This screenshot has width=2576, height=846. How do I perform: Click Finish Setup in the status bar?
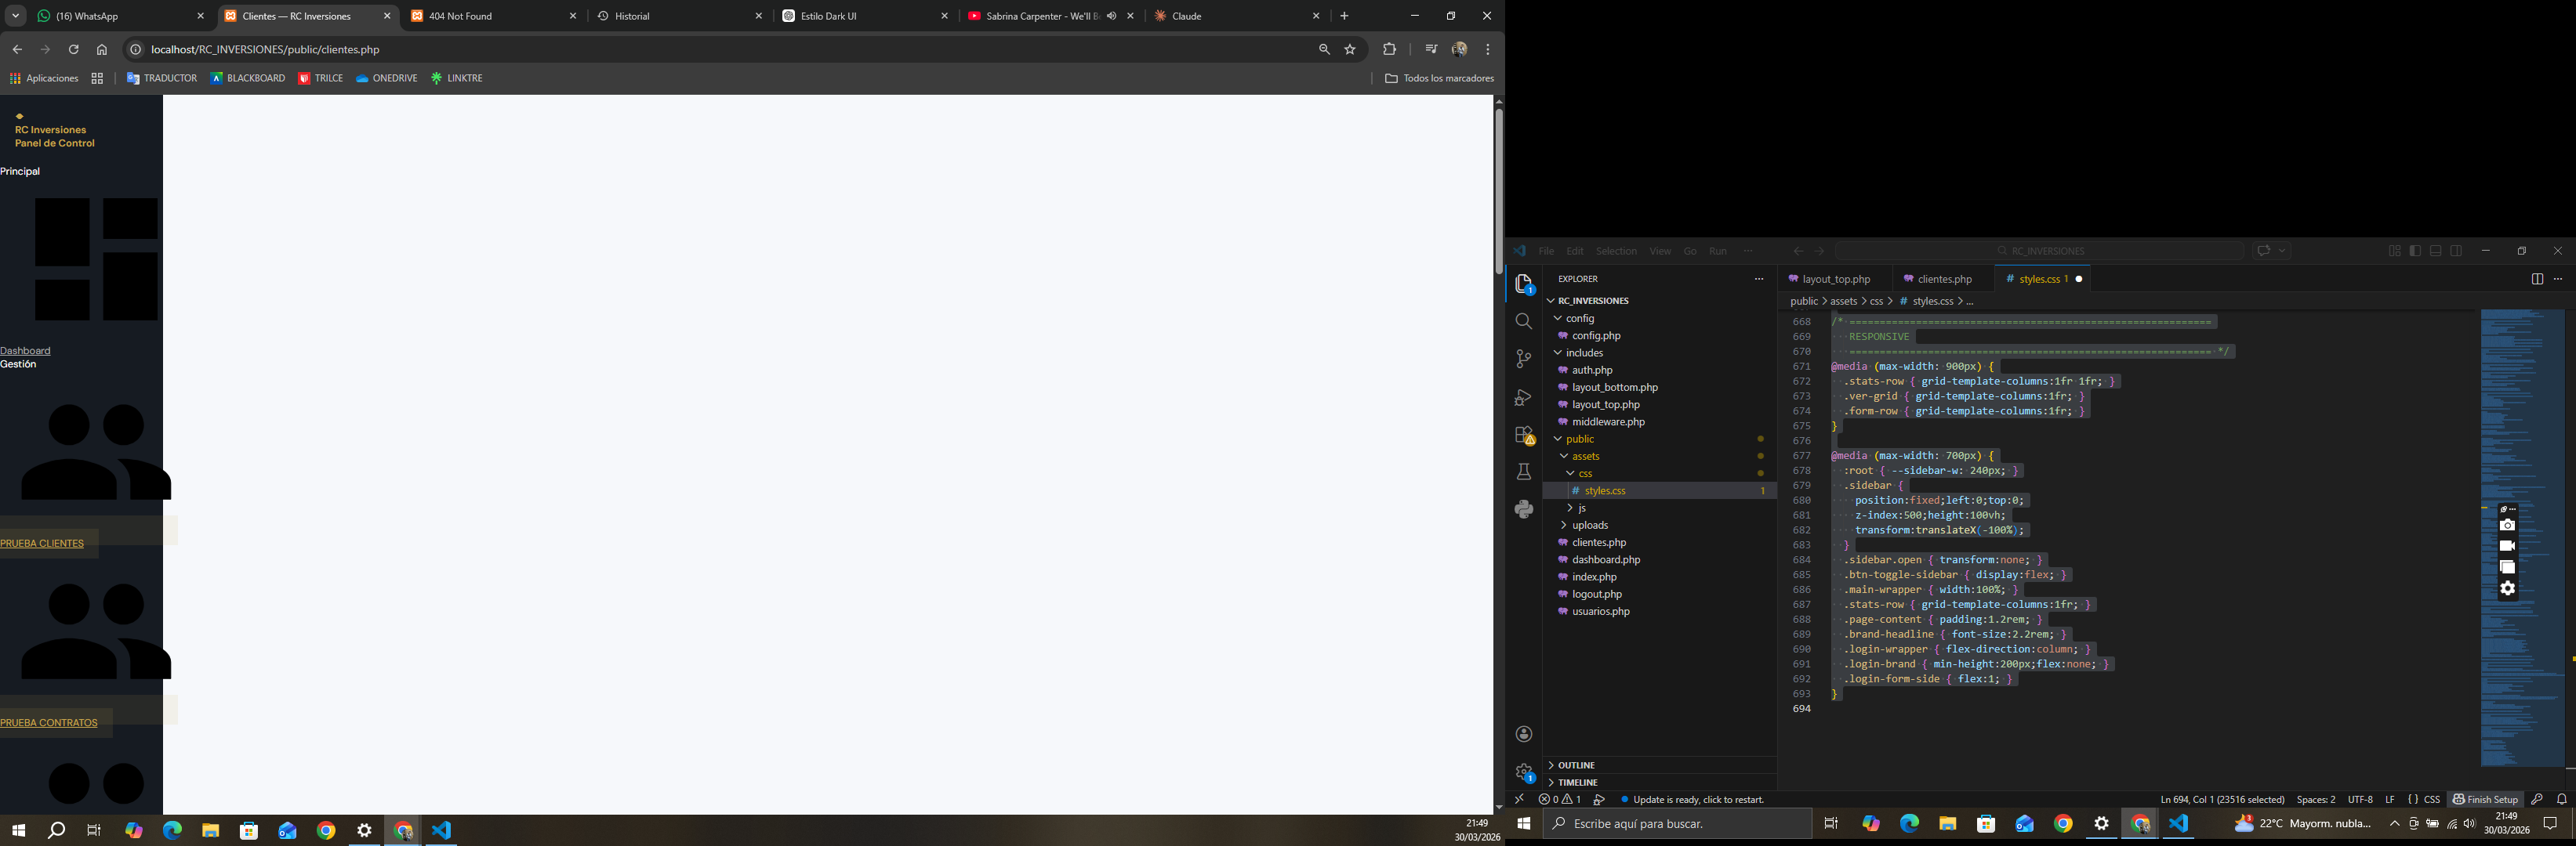[x=2484, y=799]
